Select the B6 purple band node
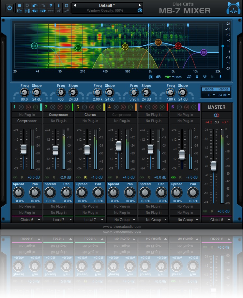 (204, 53)
